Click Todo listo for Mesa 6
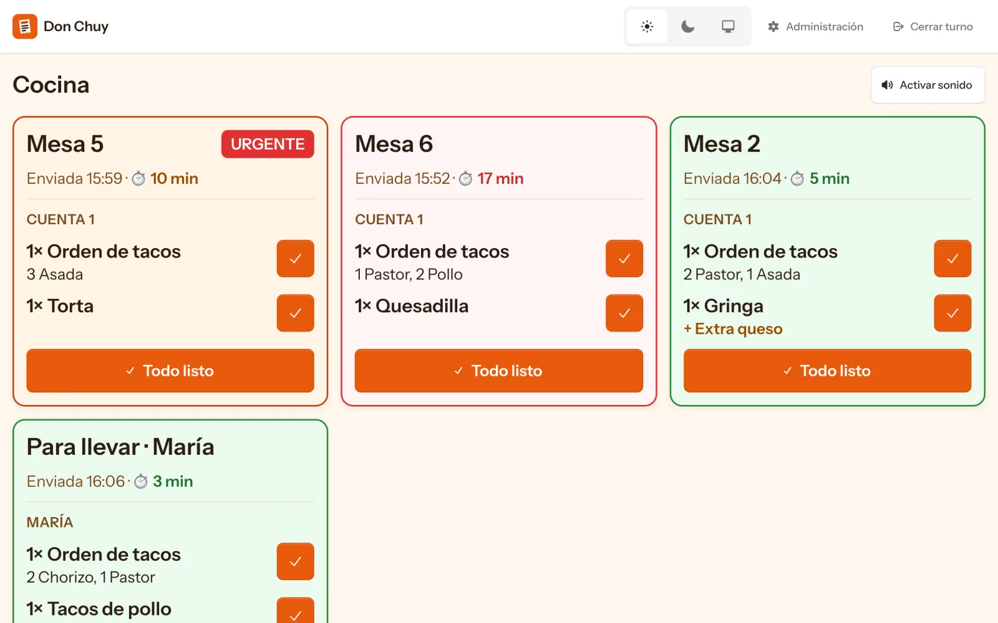 tap(498, 371)
